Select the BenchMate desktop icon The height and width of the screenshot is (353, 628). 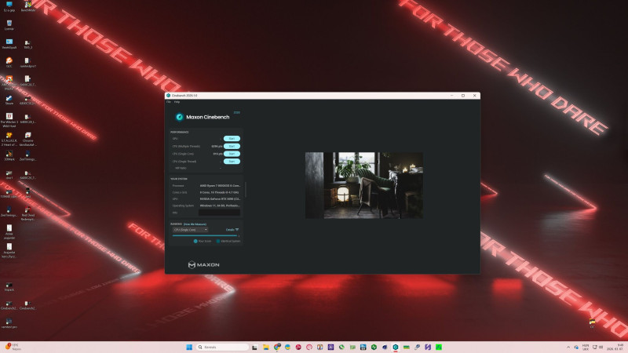(x=27, y=6)
